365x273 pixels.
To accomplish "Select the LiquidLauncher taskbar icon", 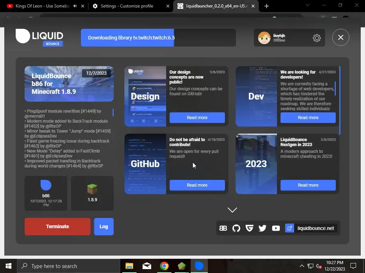I will pyautogui.click(x=199, y=266).
